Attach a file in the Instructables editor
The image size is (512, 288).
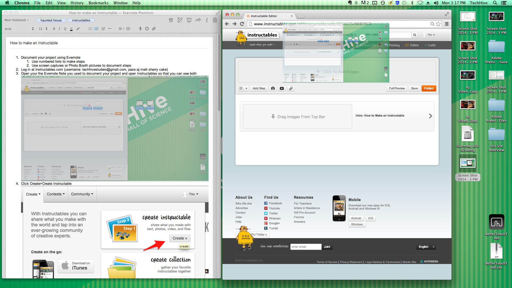click(291, 88)
